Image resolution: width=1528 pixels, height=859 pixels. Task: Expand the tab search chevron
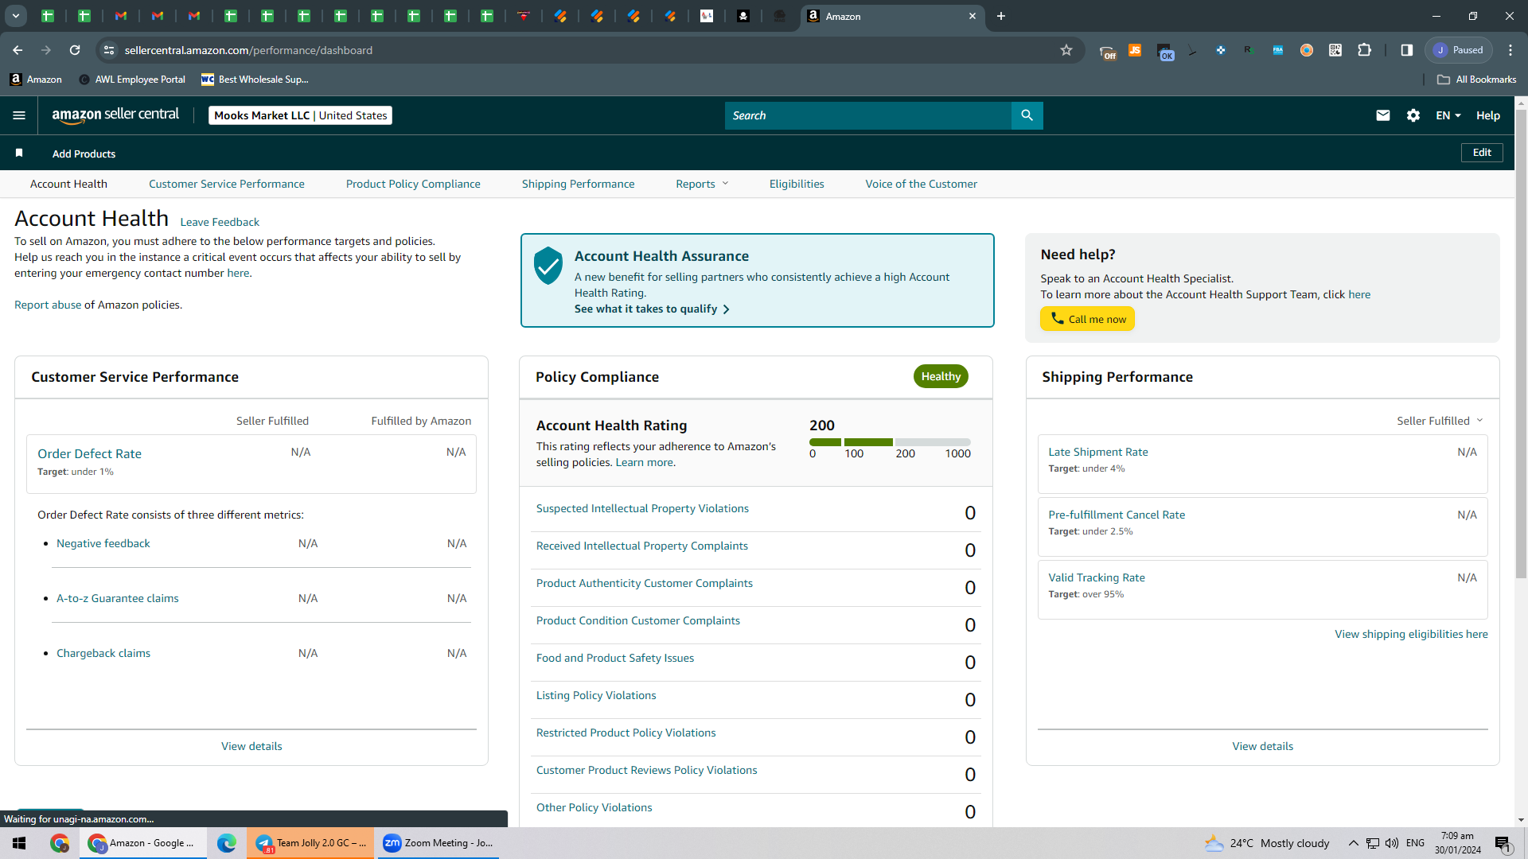[15, 16]
